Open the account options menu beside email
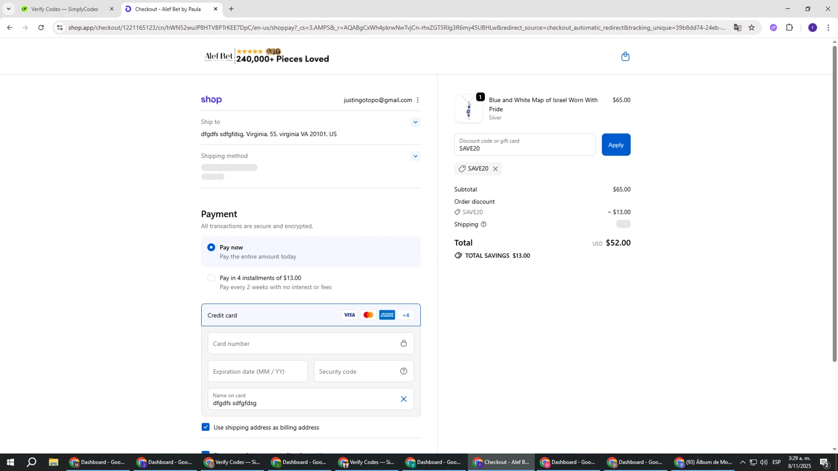This screenshot has height=471, width=838. point(417,100)
